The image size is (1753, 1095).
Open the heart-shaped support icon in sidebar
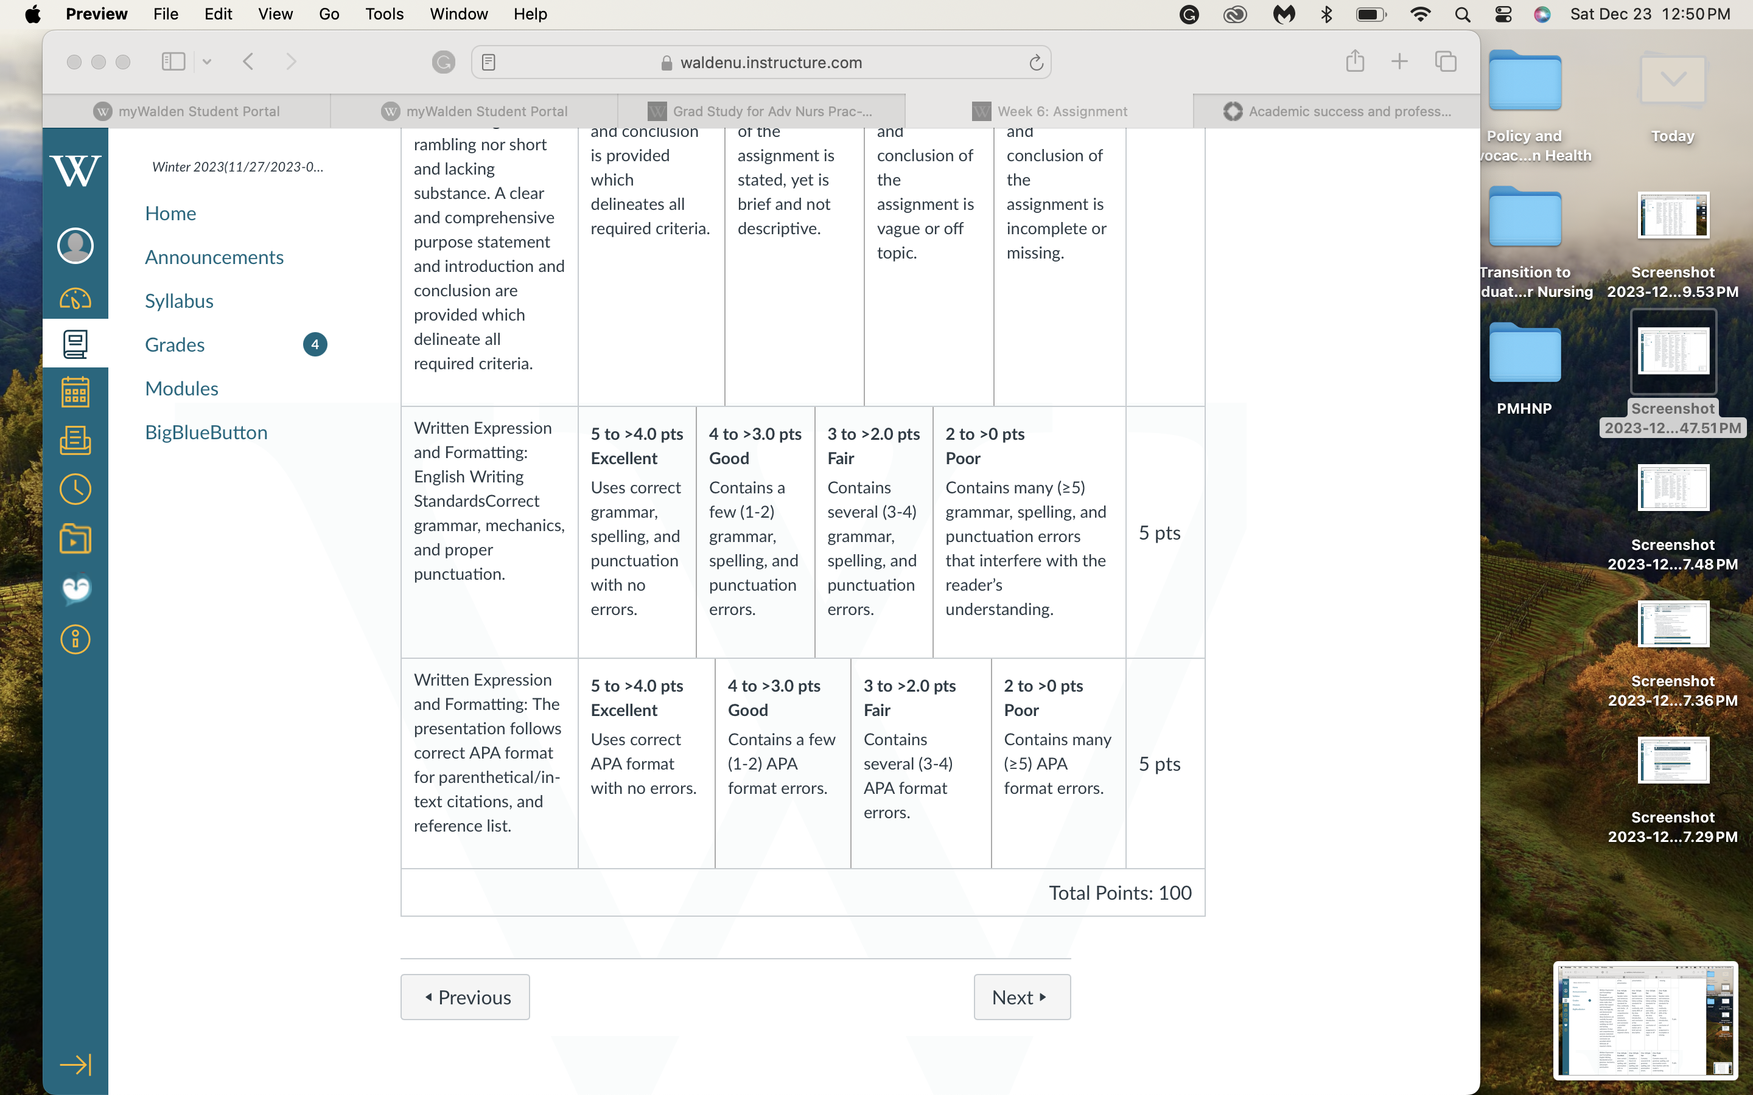click(x=75, y=589)
